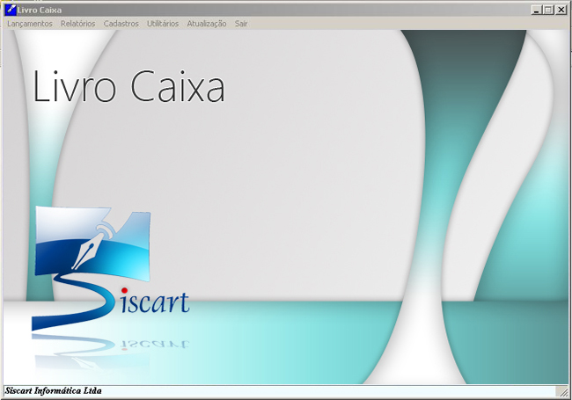Maximize the Livro Caixa window
This screenshot has height=400, width=572.
548,10
